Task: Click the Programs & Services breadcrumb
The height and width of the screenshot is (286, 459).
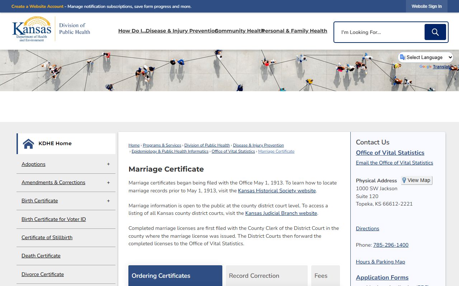Action: (162, 145)
